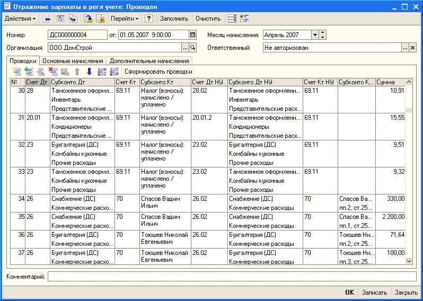Image resolution: width=423 pixels, height=301 pixels.
Task: Click the cancel posting icon
Action: pos(100,19)
